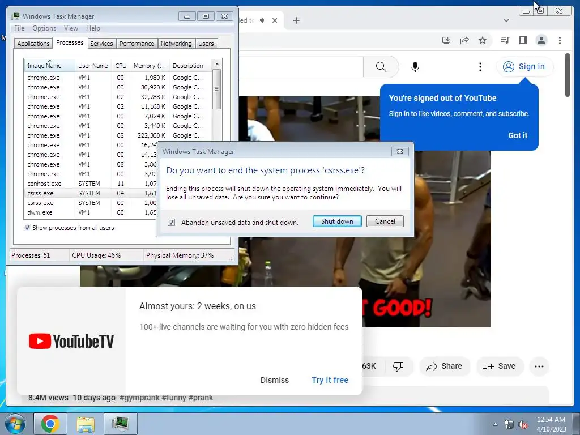The height and width of the screenshot is (435, 580).
Task: Select the second csrss.exe row with CPU 00
Action: 90,203
